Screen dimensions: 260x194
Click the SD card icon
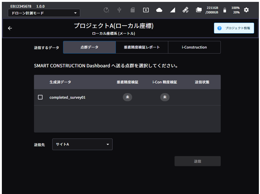click(x=132, y=10)
